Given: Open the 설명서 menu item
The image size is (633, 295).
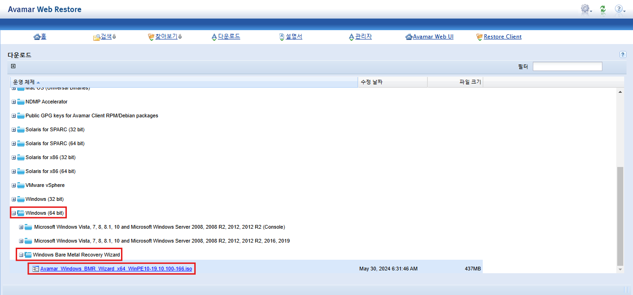Looking at the screenshot, I should 294,37.
